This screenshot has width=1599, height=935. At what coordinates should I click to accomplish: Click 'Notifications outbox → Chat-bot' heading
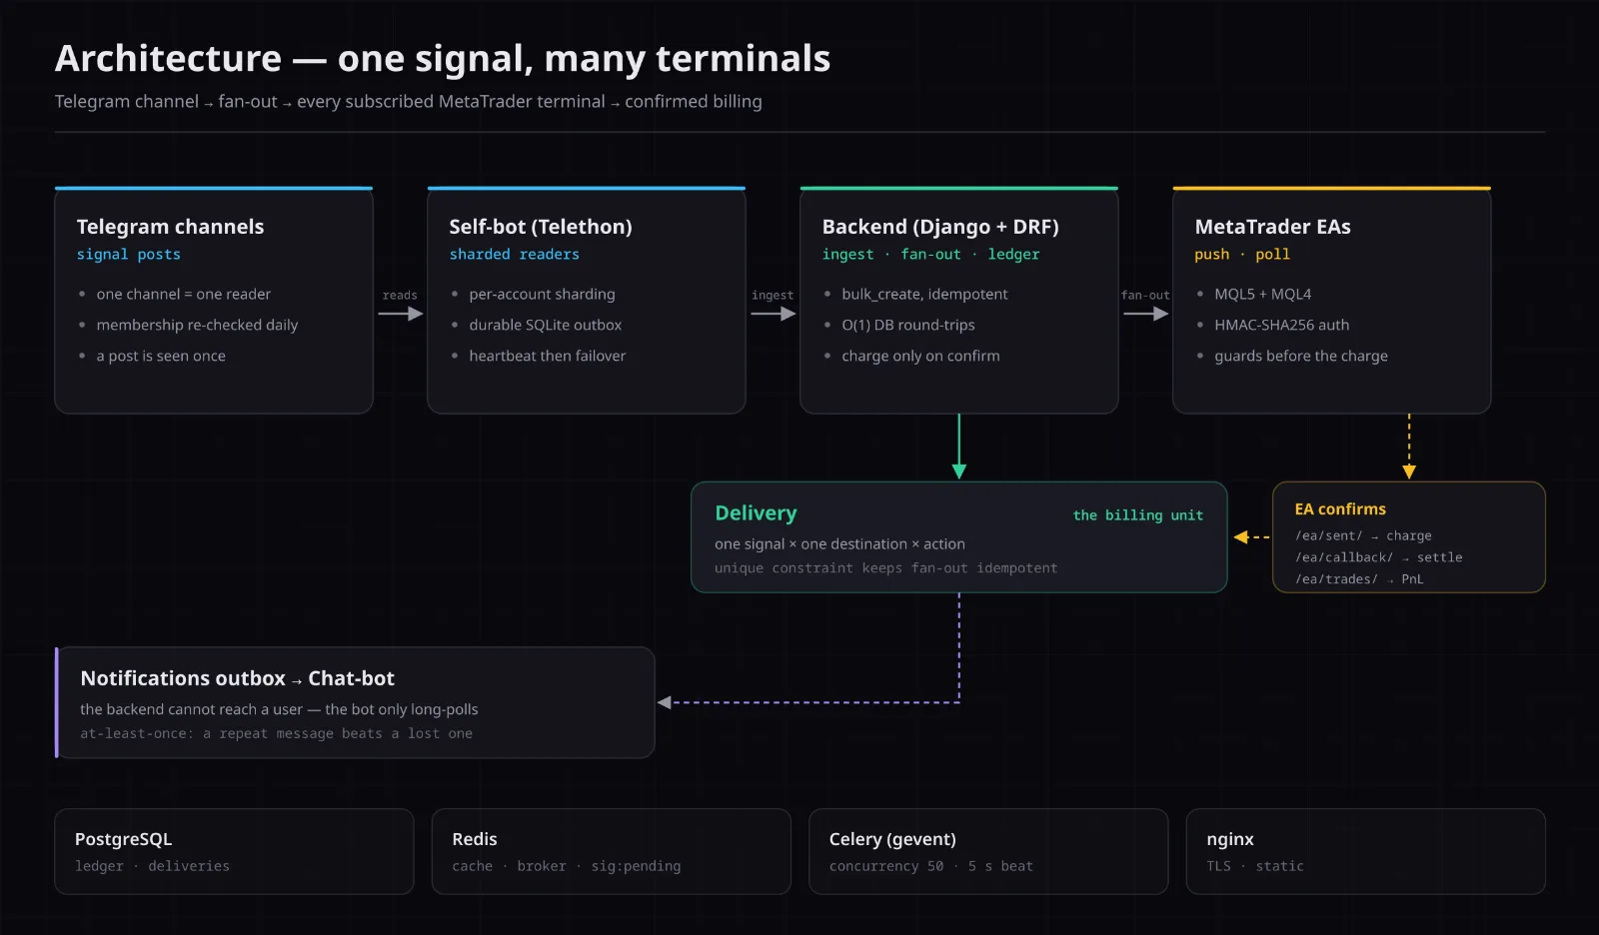click(237, 678)
